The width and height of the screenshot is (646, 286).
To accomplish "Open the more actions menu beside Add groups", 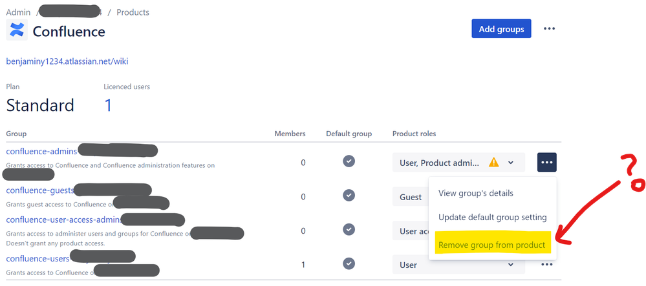I will [549, 29].
